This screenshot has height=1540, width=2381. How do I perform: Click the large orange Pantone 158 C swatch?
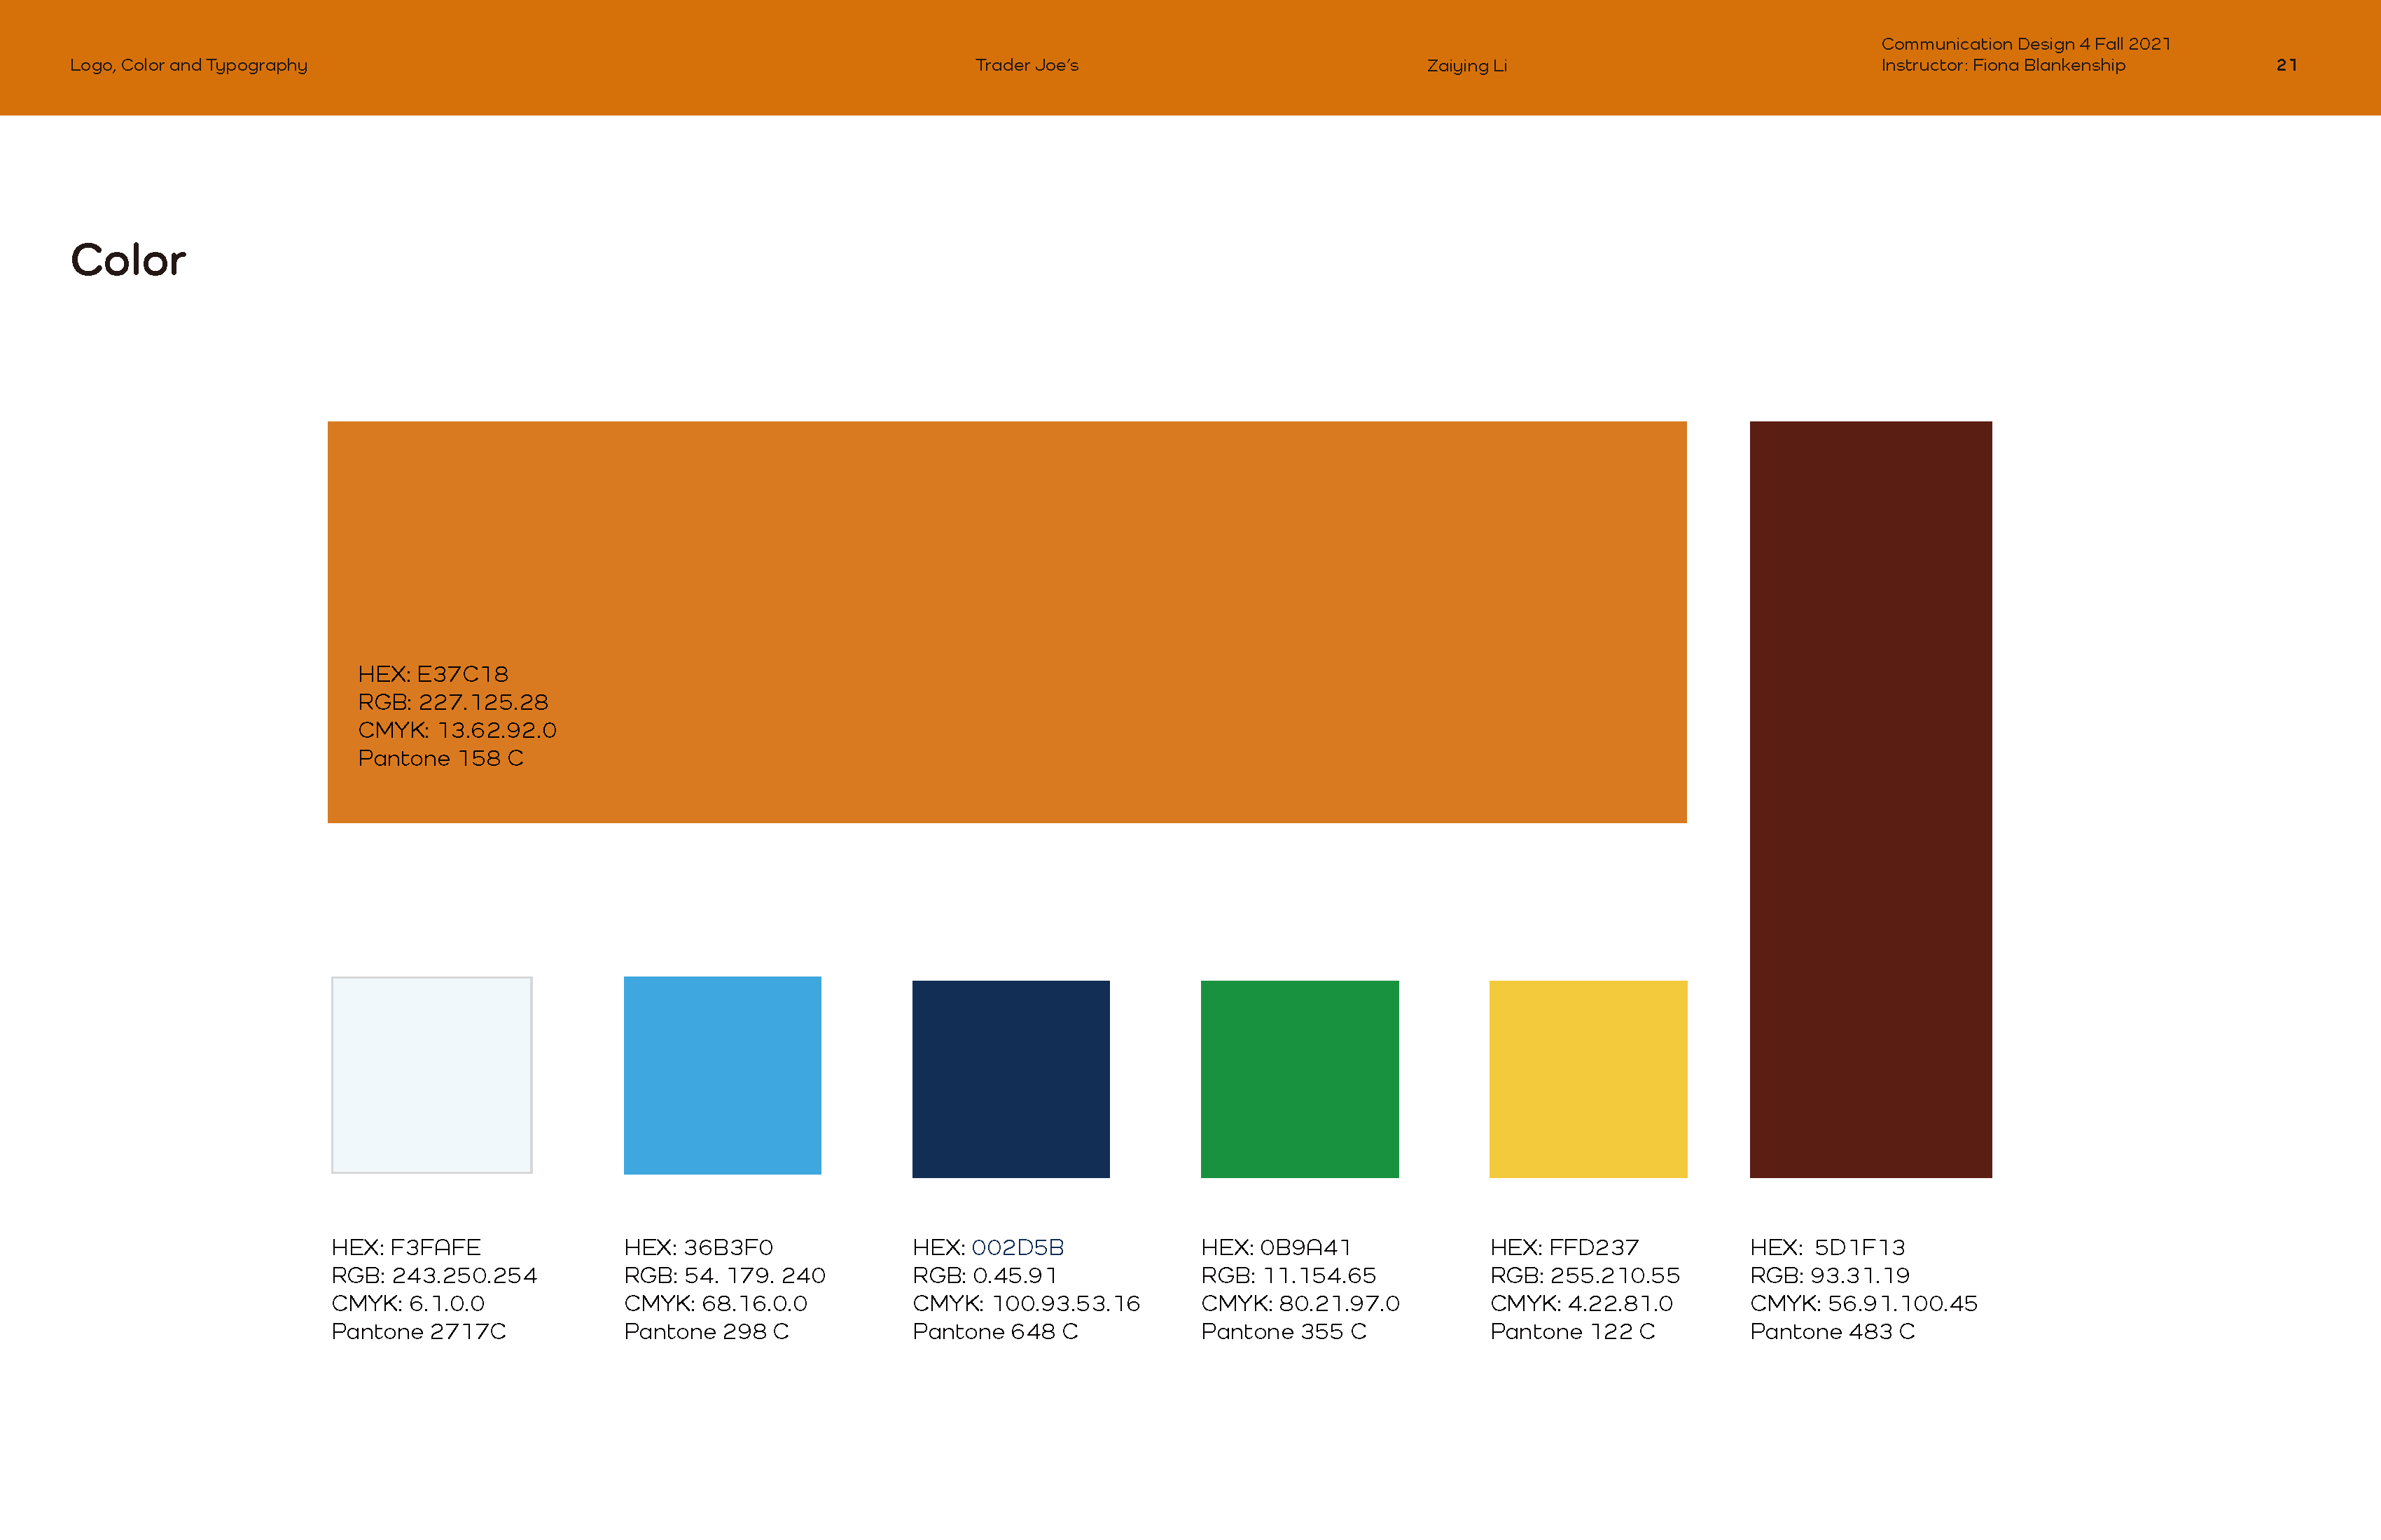click(1006, 560)
